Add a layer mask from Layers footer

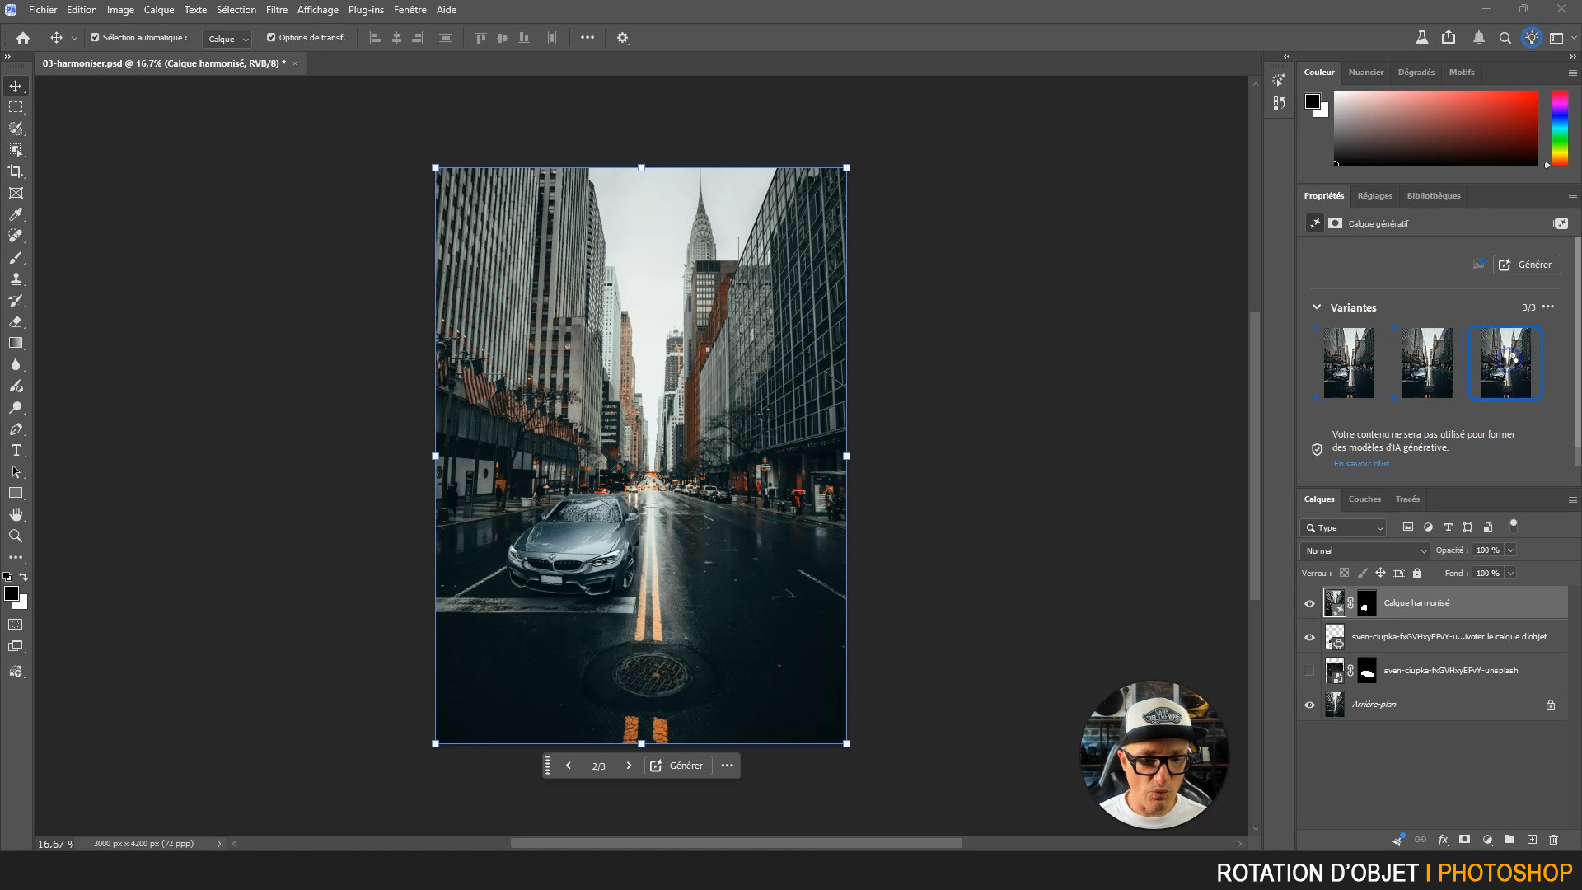tap(1464, 840)
